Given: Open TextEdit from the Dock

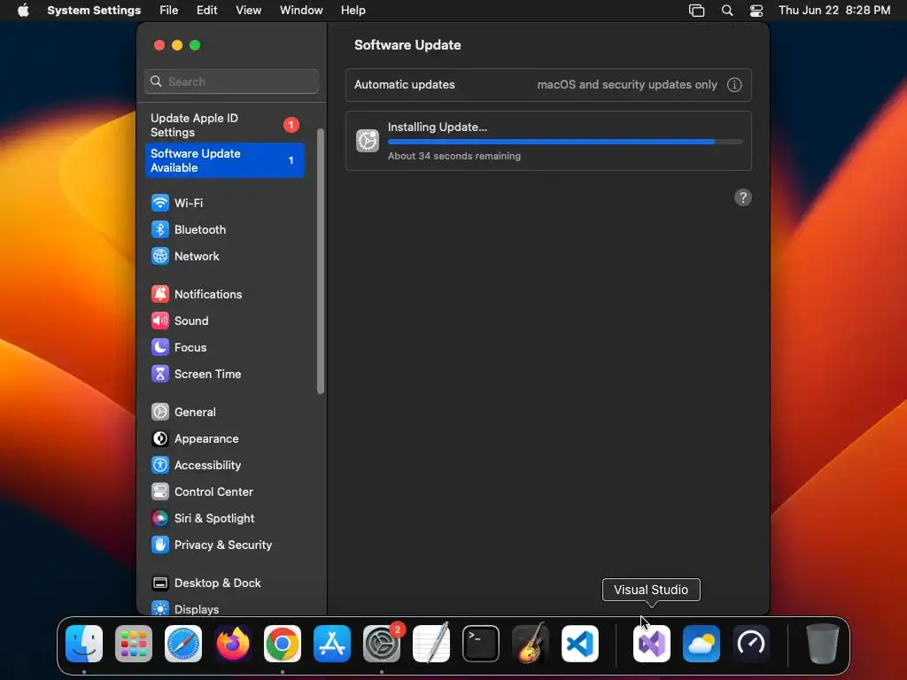Looking at the screenshot, I should pyautogui.click(x=431, y=644).
